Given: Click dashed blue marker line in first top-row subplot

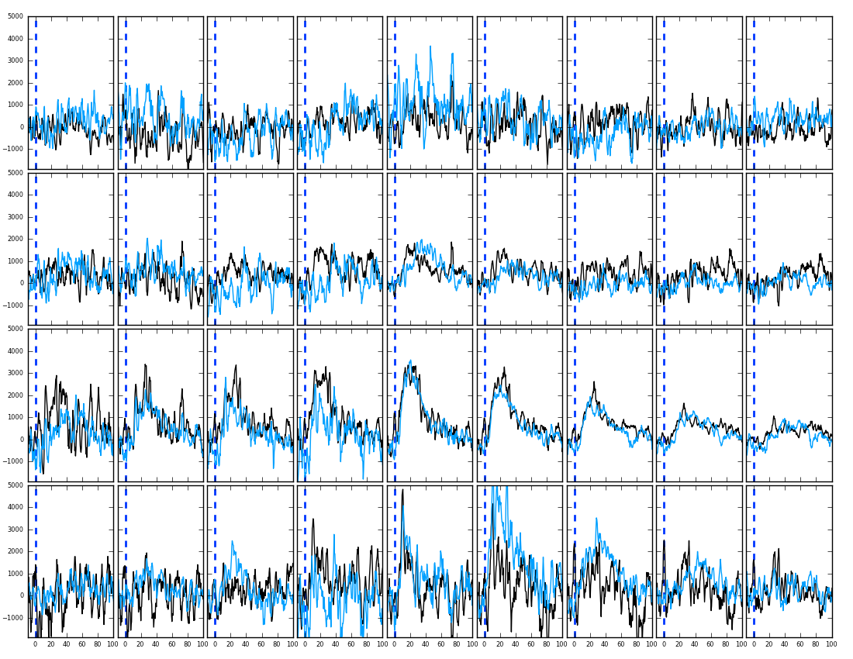Looking at the screenshot, I should click(x=36, y=93).
